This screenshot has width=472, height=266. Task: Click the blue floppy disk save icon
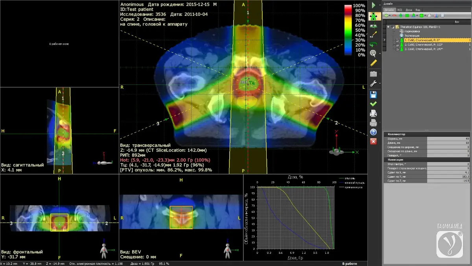[x=373, y=95]
